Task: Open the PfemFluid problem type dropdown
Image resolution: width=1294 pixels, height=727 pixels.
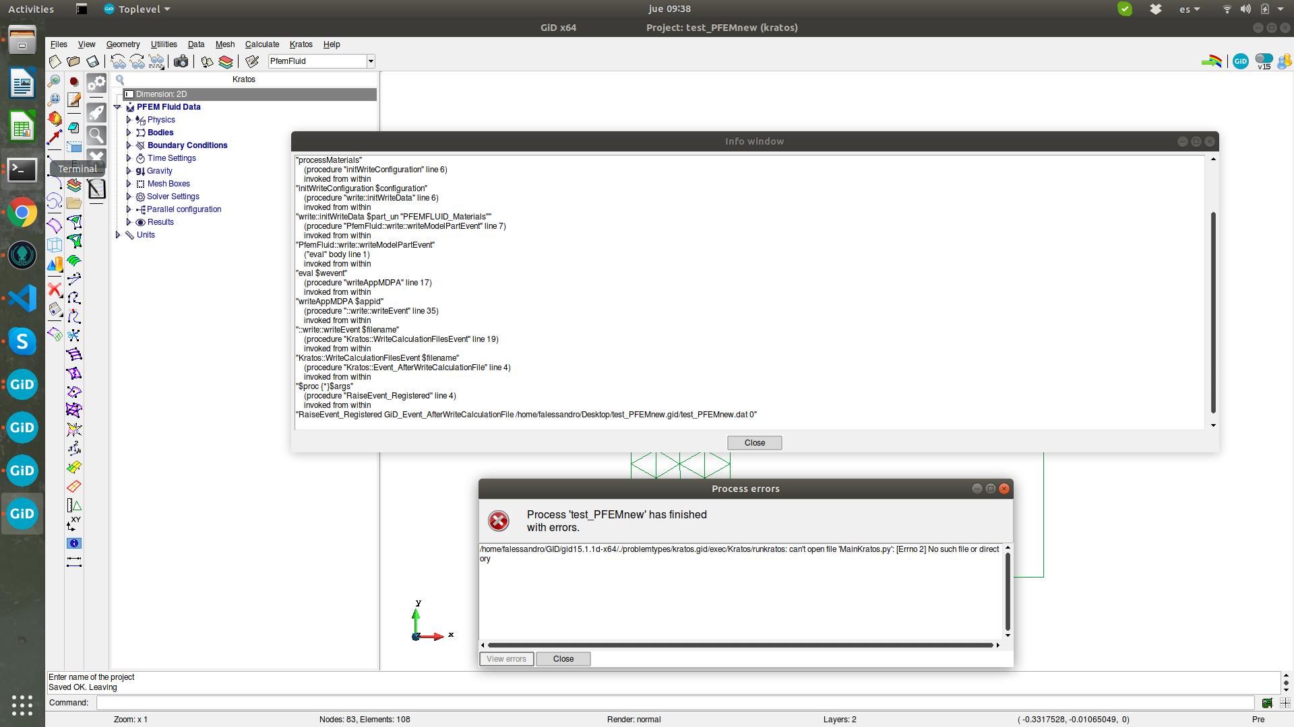Action: click(x=370, y=61)
